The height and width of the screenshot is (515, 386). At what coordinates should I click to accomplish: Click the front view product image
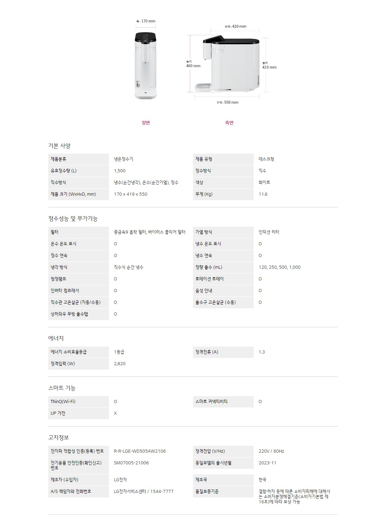pyautogui.click(x=145, y=65)
